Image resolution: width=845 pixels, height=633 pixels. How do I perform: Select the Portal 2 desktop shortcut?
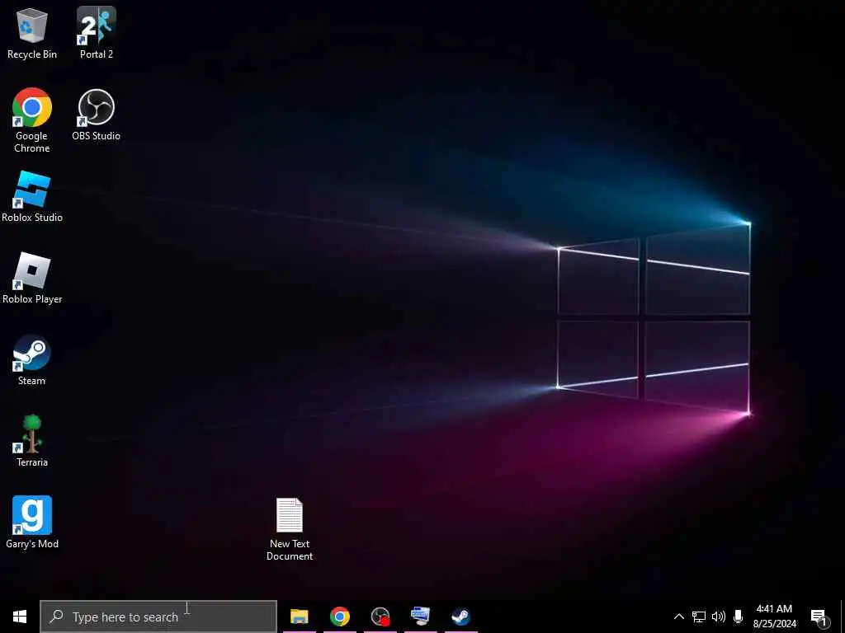(97, 33)
